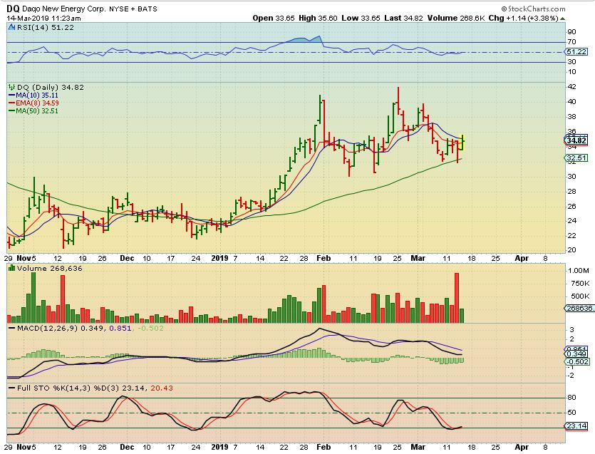Click the blue line swatch for MA(10)

point(12,96)
